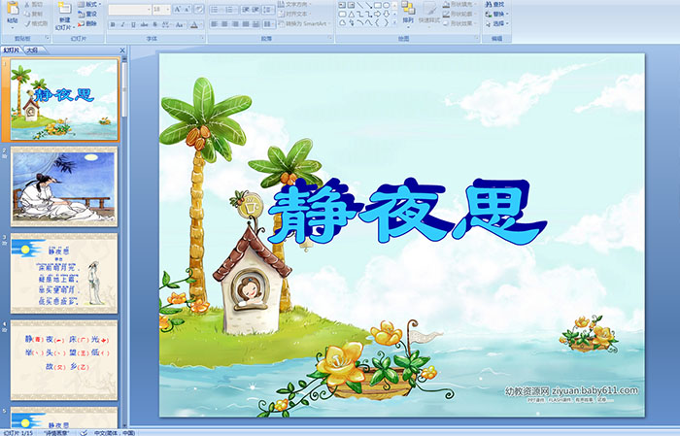
Task: Open the Change Case (Aa) dropdown
Action: point(180,24)
